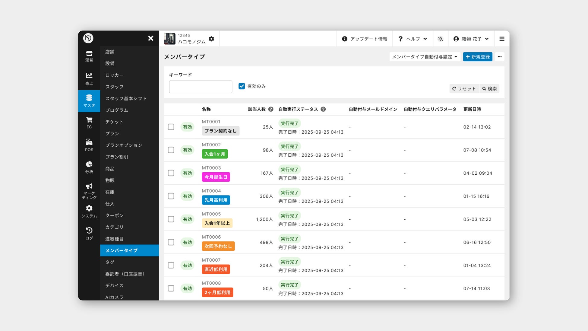
Task: Click the 入会1ヶ月 green tag
Action: pos(215,154)
